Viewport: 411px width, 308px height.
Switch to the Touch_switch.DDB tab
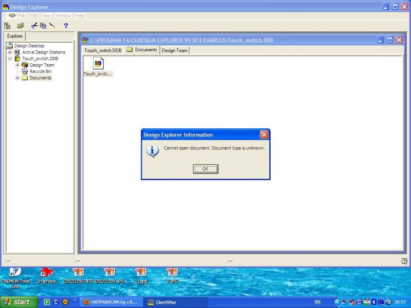tap(103, 50)
